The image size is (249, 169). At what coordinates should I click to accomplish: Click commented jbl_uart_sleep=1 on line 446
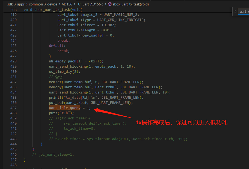click(53, 154)
